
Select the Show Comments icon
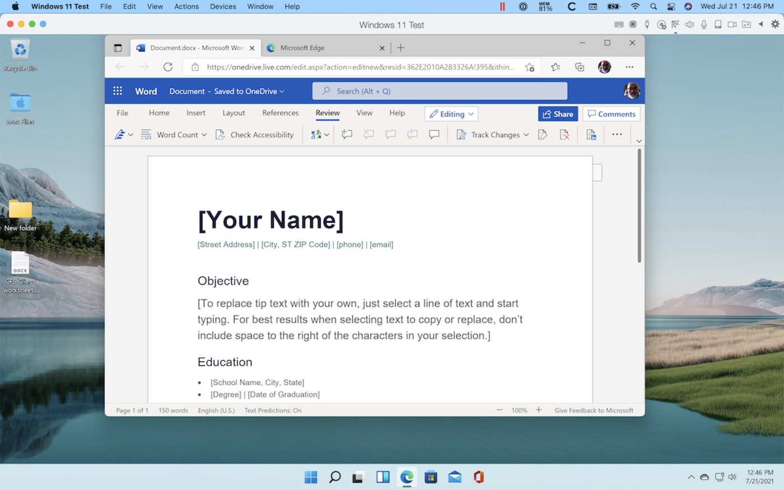point(435,134)
